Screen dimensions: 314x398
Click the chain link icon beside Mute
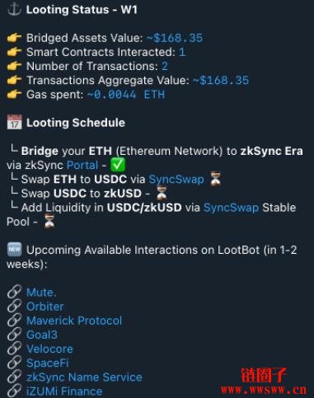coord(14,292)
